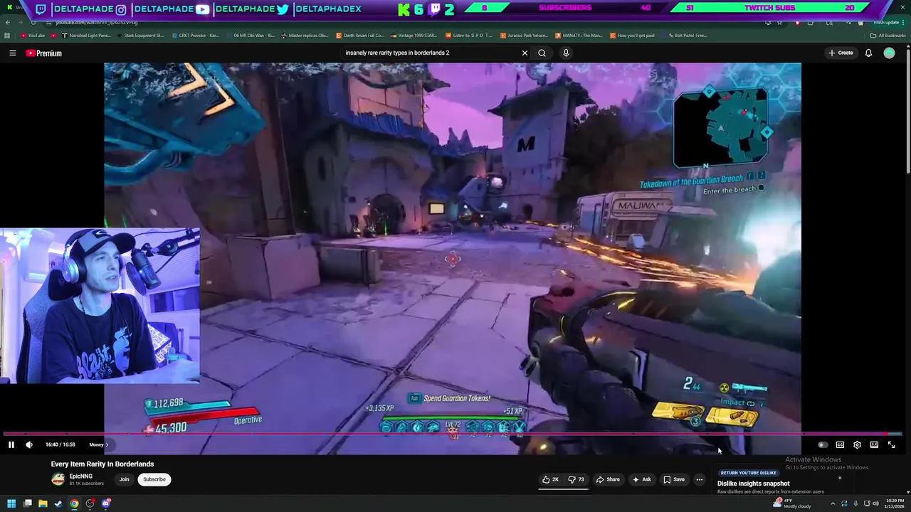The width and height of the screenshot is (911, 512).
Task: Open the CRKT Provoke bookmark
Action: pyautogui.click(x=194, y=36)
